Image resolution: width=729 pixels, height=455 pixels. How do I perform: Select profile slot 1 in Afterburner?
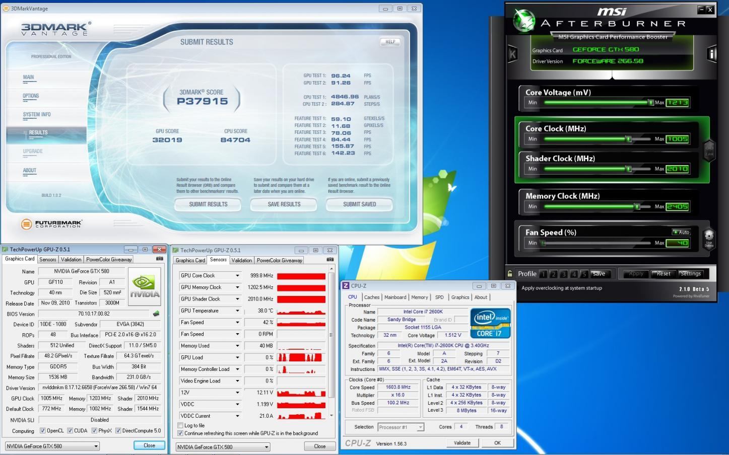tap(543, 274)
